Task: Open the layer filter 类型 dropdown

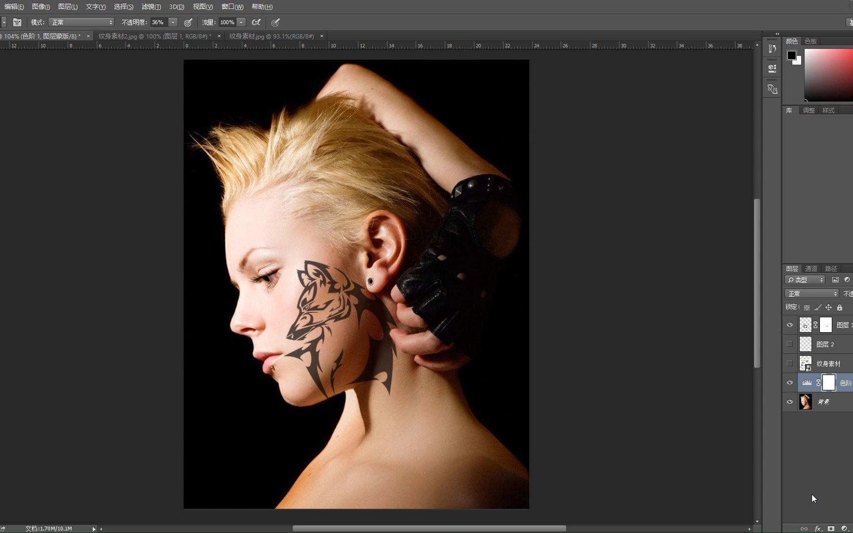Action: coord(805,280)
